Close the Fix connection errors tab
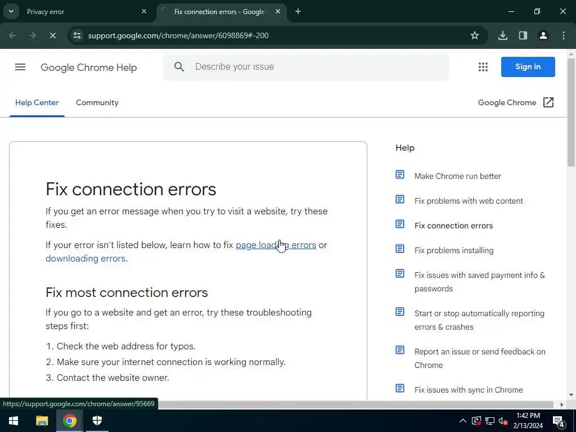Screen dimensions: 576x432 tap(278, 11)
